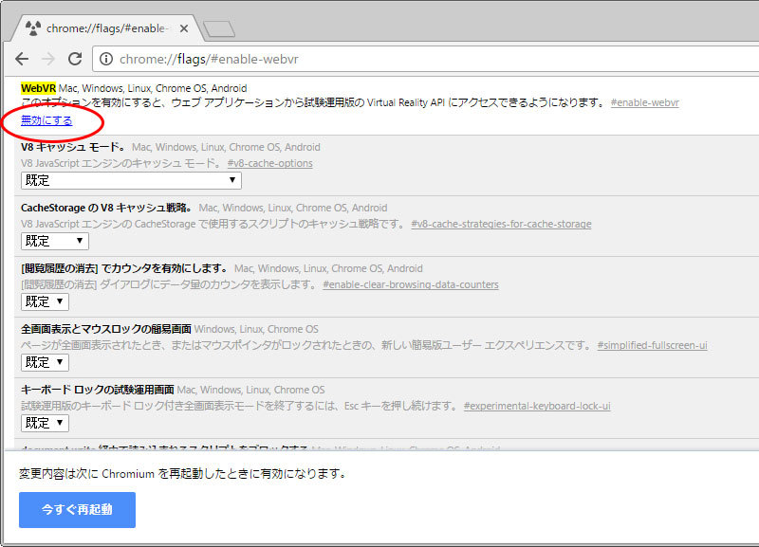The image size is (759, 547).
Task: Open the V8 キャッシュ モード dropdown
Action: [x=131, y=180]
